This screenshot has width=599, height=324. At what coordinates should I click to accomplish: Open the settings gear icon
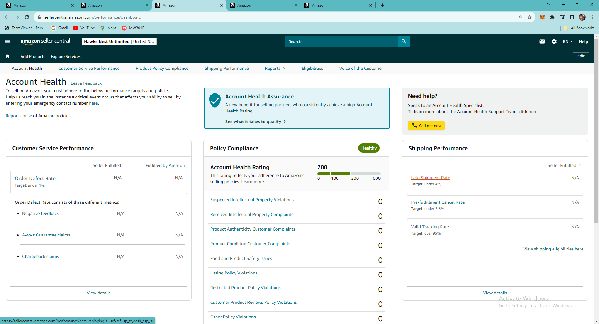point(554,41)
